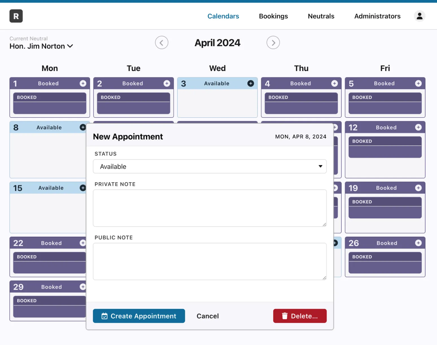Open the BOOKED entry on day 22
437x345 pixels.
(50, 263)
